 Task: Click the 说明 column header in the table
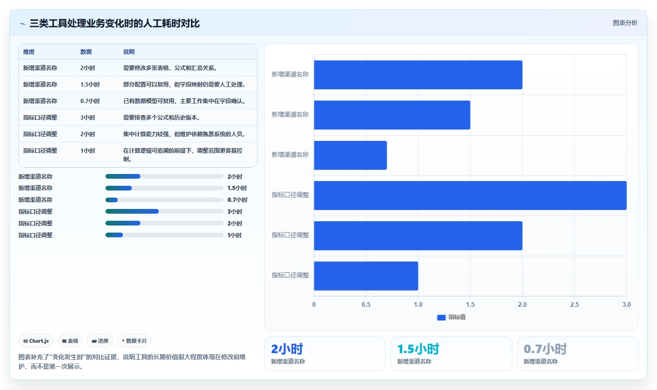tap(129, 52)
